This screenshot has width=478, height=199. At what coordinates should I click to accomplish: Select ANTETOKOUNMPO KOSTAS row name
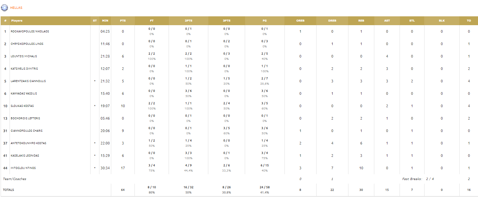click(x=29, y=143)
